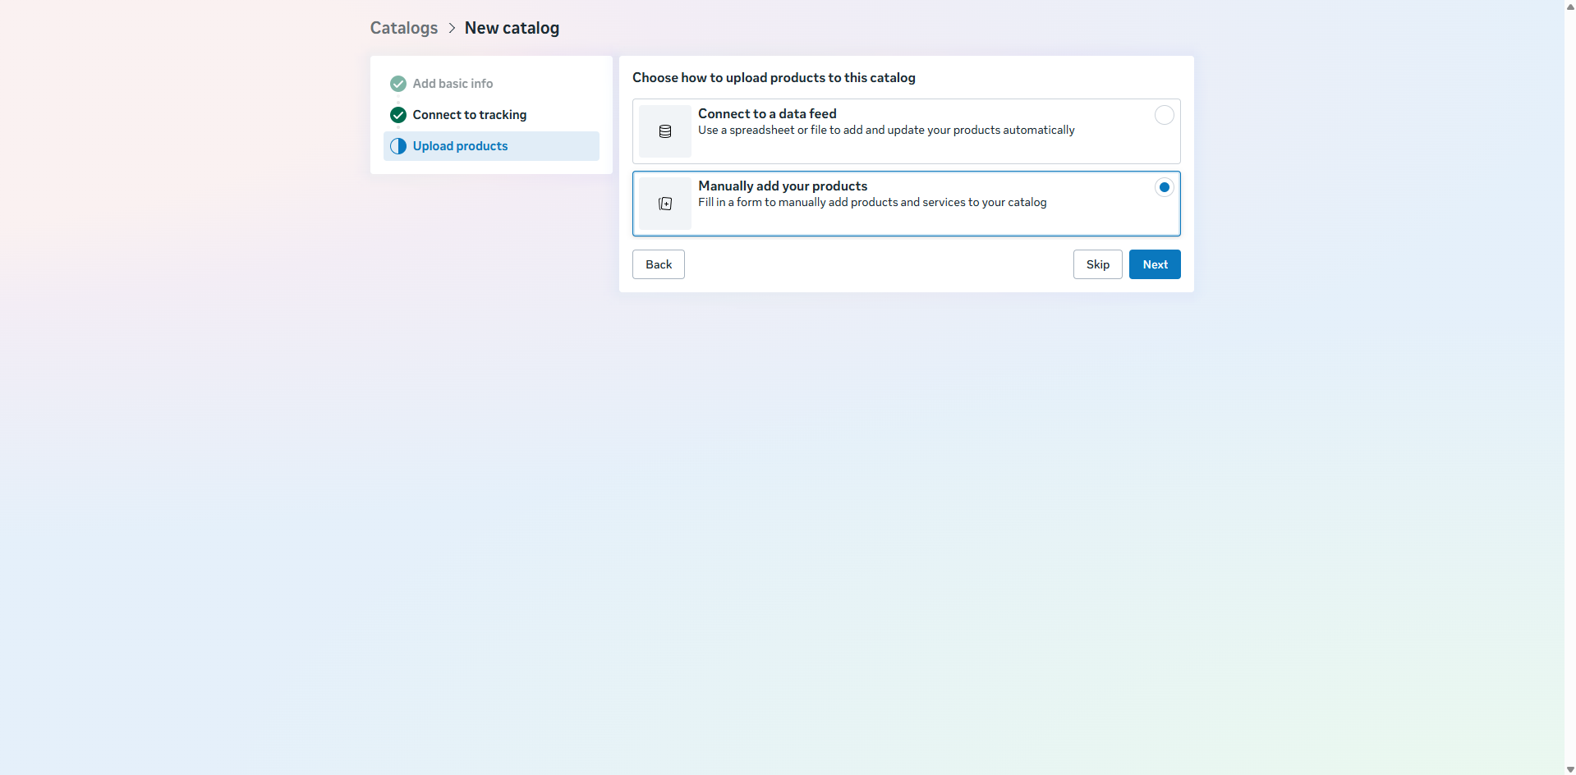Click the Back button
1576x775 pixels.
(x=659, y=264)
